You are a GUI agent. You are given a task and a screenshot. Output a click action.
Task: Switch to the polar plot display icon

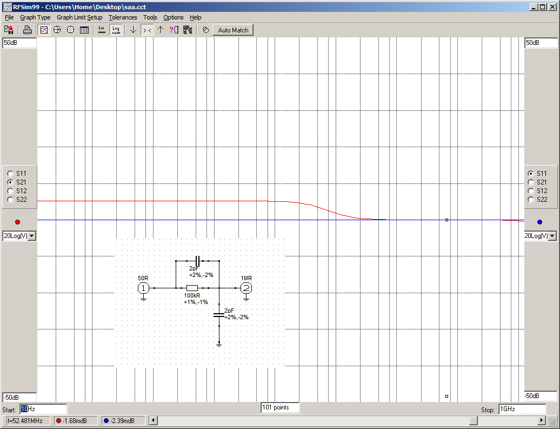click(x=71, y=30)
